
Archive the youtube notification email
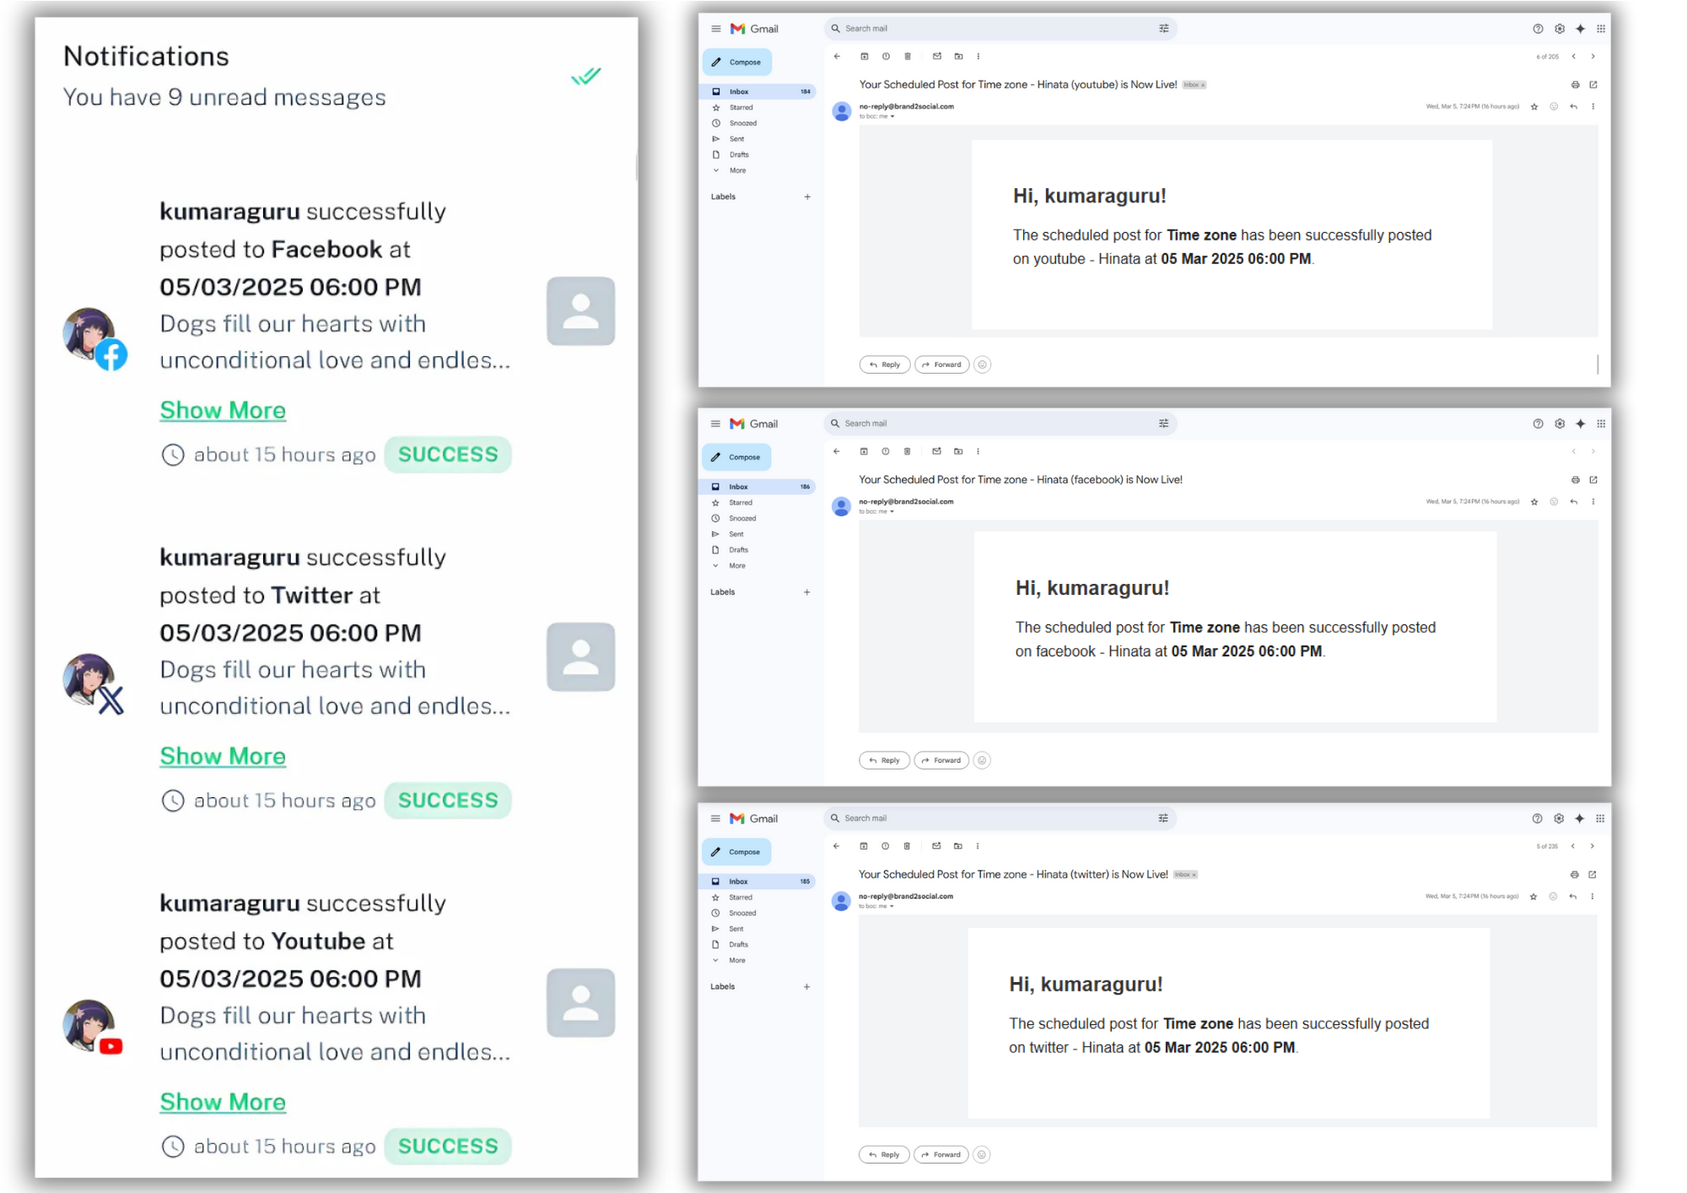coord(864,57)
